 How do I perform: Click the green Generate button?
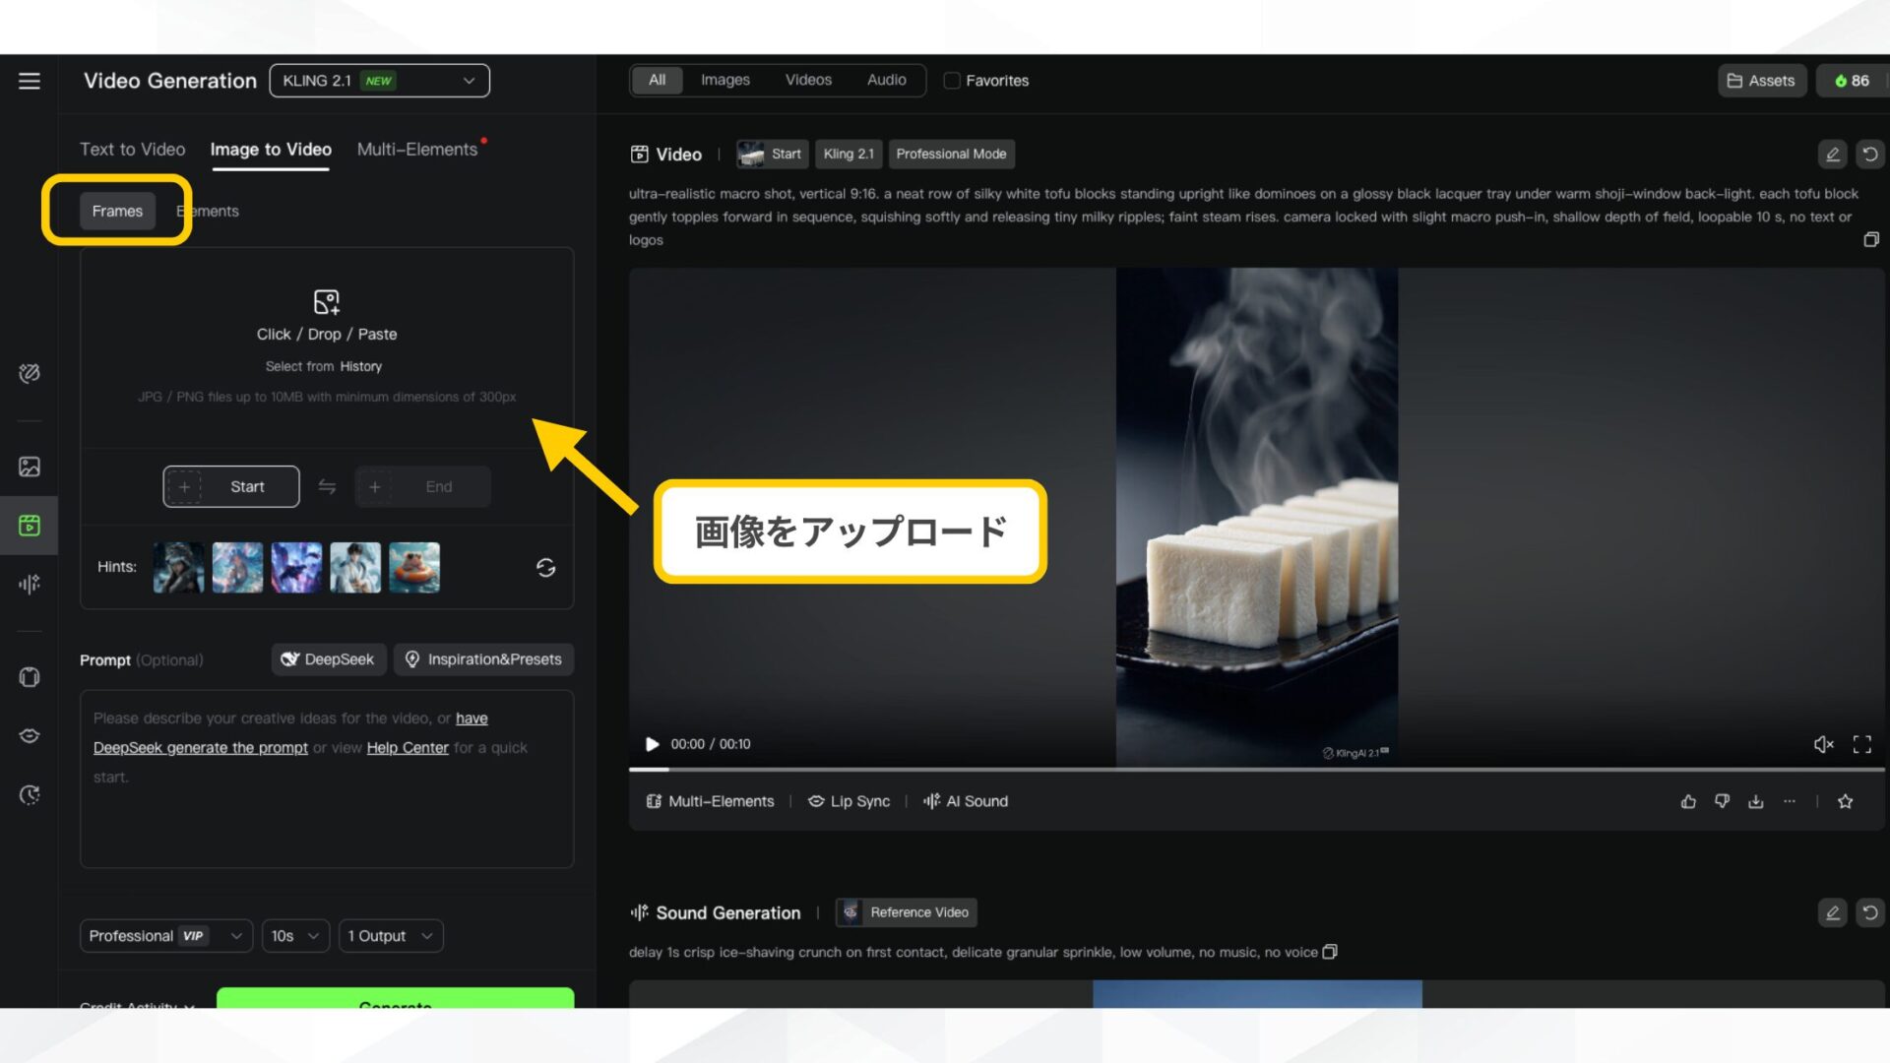pyautogui.click(x=395, y=1004)
